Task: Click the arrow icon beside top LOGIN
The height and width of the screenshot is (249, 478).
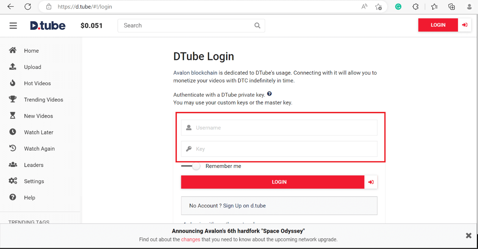Action: (x=464, y=25)
